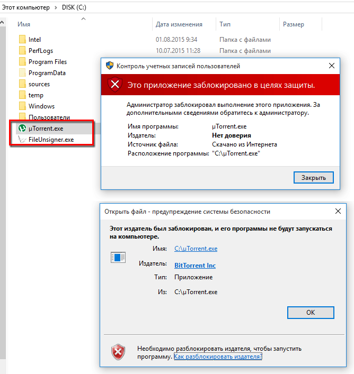Open the C:\µTorrent.exe name link
Image resolution: width=354 pixels, height=374 pixels.
click(196, 249)
